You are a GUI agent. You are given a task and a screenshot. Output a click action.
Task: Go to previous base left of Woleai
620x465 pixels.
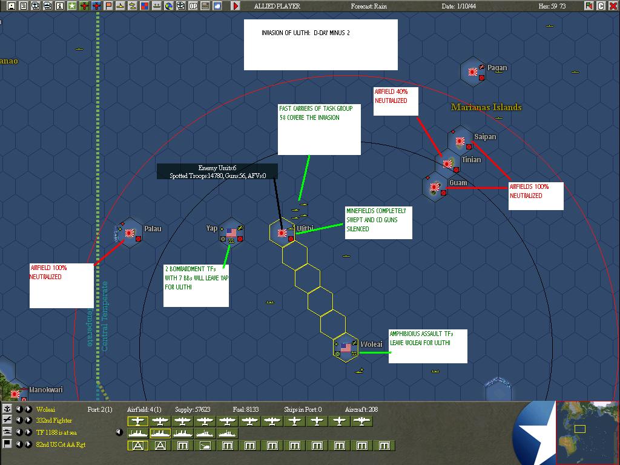coord(19,409)
